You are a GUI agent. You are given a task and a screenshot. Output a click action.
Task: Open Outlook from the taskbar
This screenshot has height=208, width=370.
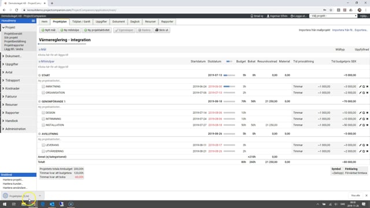(x=52, y=204)
